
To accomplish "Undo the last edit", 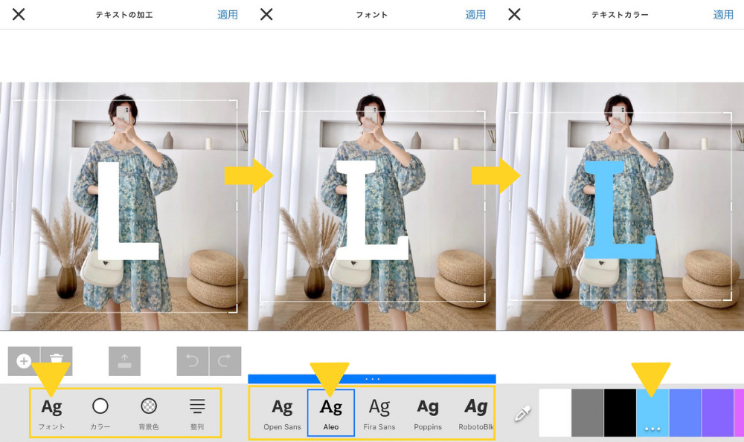I will pos(193,361).
